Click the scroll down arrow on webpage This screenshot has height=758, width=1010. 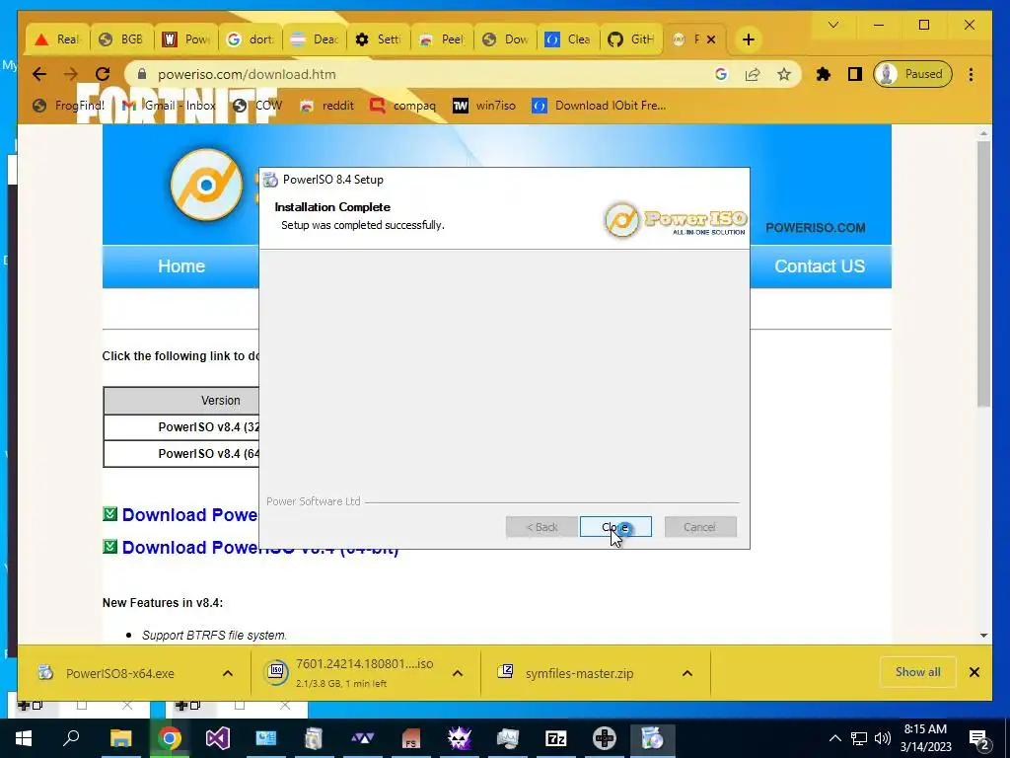(x=983, y=636)
